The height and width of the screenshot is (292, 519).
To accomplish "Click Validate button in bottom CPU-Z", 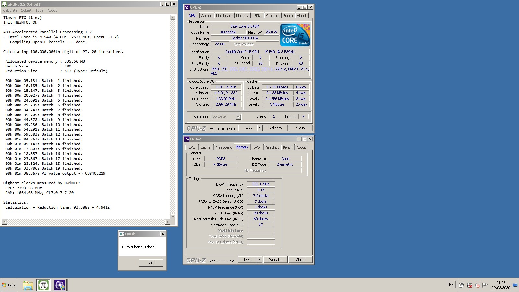I will 275,260.
